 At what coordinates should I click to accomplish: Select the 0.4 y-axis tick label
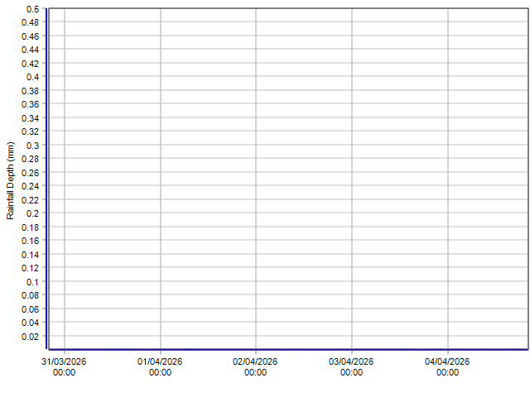[x=32, y=77]
